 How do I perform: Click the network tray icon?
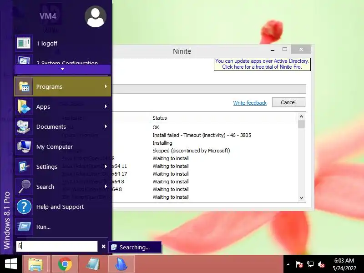tap(310, 264)
